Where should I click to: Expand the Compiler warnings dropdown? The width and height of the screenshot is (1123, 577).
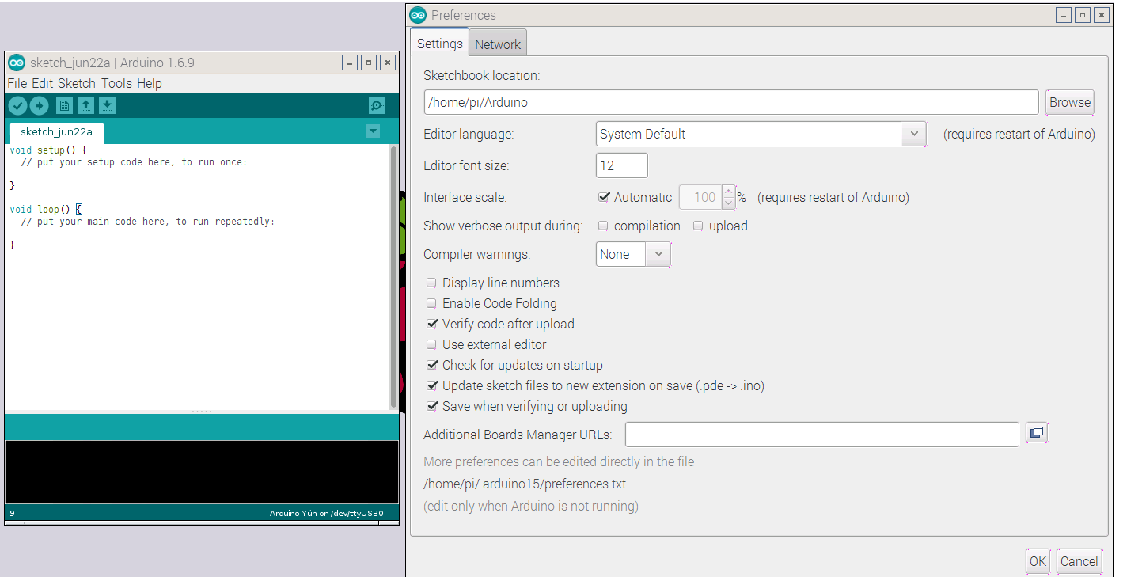[658, 254]
